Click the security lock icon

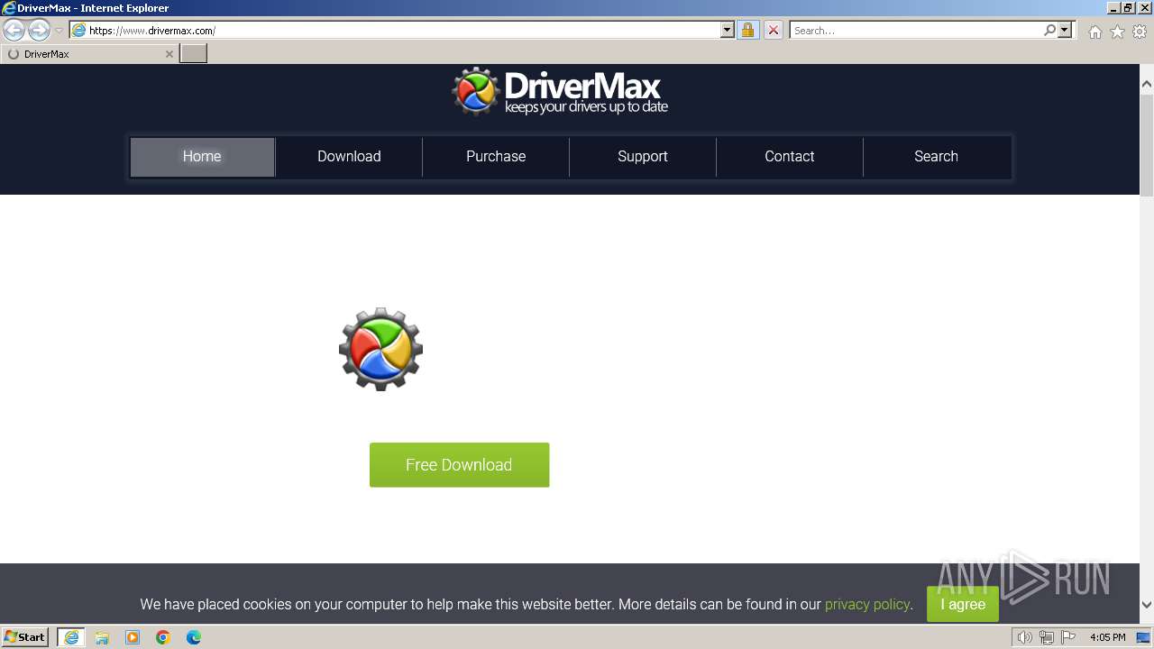(747, 31)
